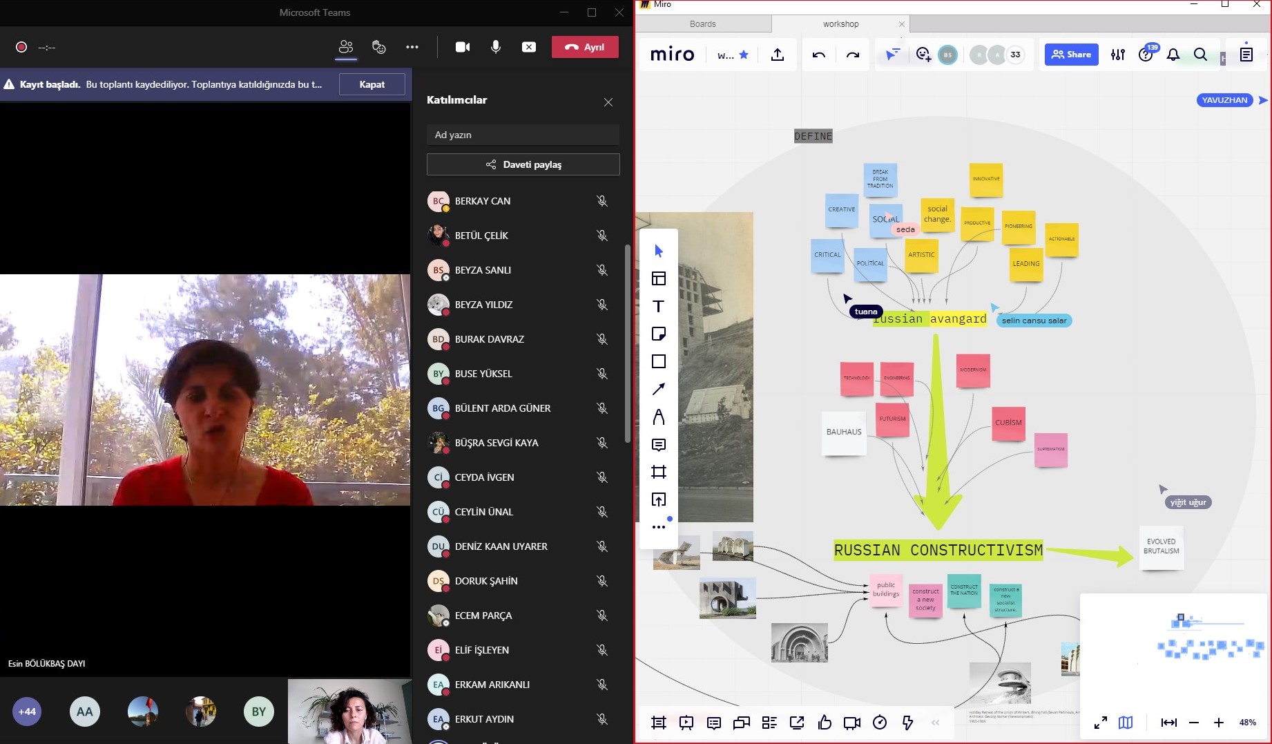The image size is (1272, 744).
Task: Switch to the Boards tab in Miro
Action: [703, 24]
